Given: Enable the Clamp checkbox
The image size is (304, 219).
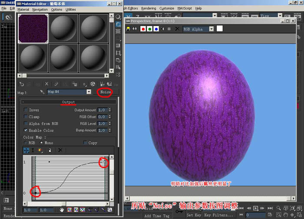Looking at the screenshot, I should click(x=26, y=116).
